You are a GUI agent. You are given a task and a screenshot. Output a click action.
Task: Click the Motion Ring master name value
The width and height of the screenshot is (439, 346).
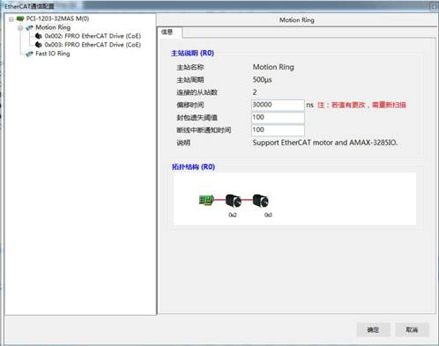[273, 67]
